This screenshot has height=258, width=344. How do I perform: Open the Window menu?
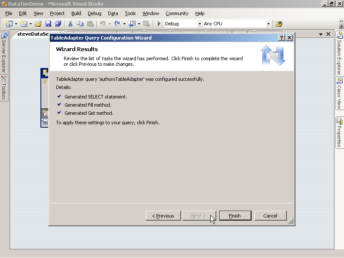(x=151, y=13)
